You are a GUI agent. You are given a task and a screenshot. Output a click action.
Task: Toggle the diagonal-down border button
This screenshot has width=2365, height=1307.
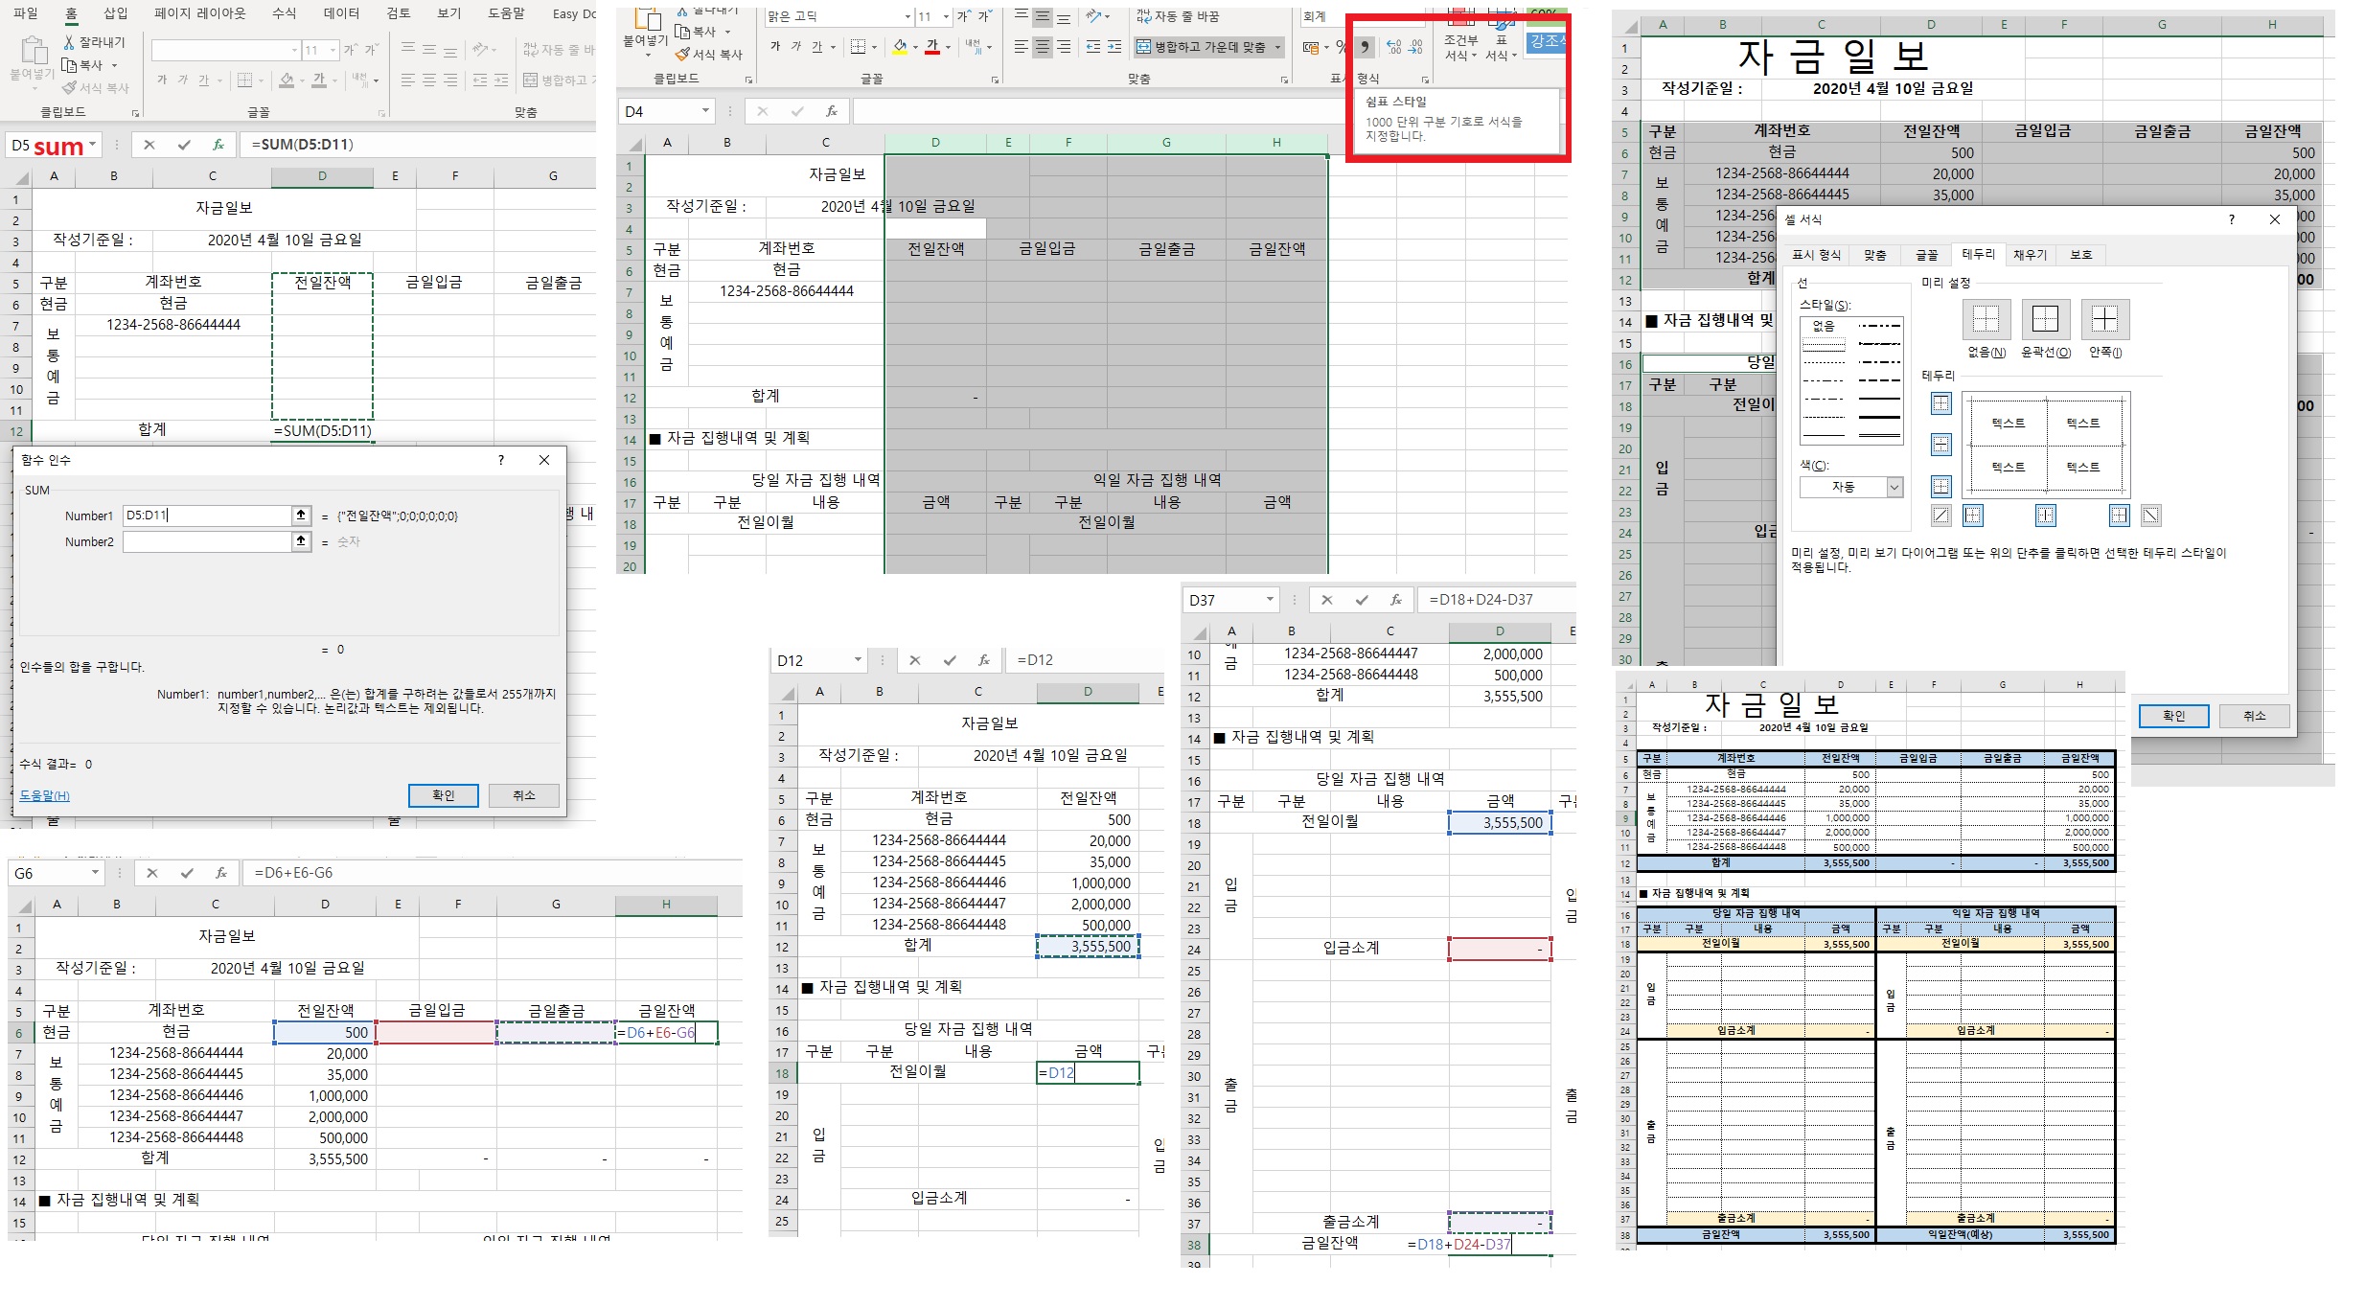point(2151,516)
